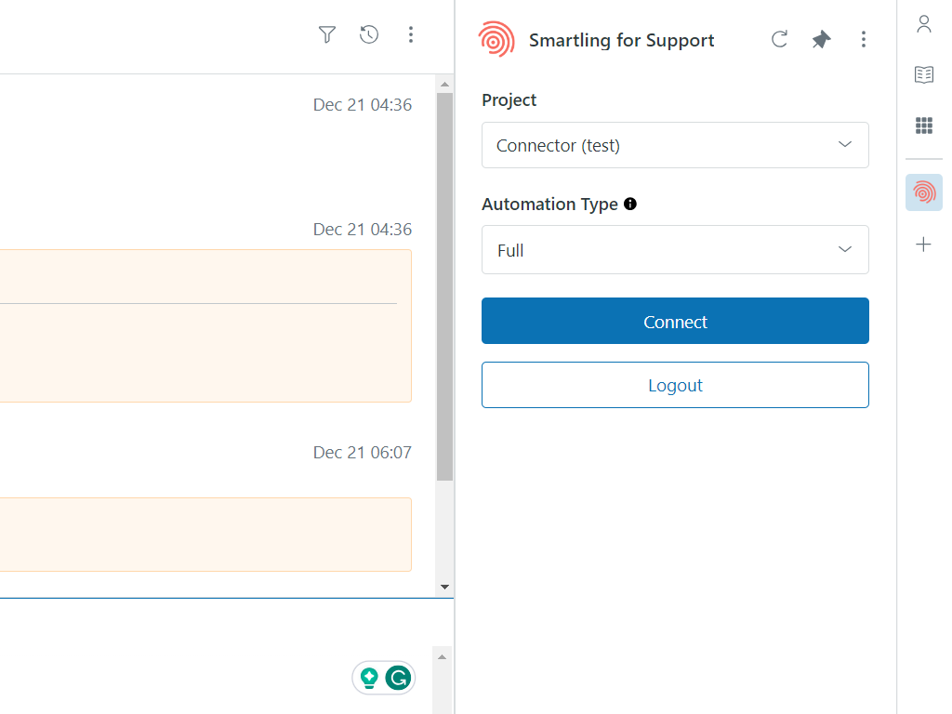
Task: Filter the conversation events
Action: (x=326, y=34)
